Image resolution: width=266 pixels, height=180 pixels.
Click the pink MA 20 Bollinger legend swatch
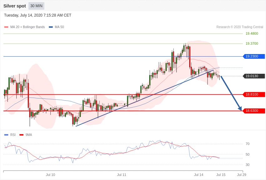pos(6,27)
